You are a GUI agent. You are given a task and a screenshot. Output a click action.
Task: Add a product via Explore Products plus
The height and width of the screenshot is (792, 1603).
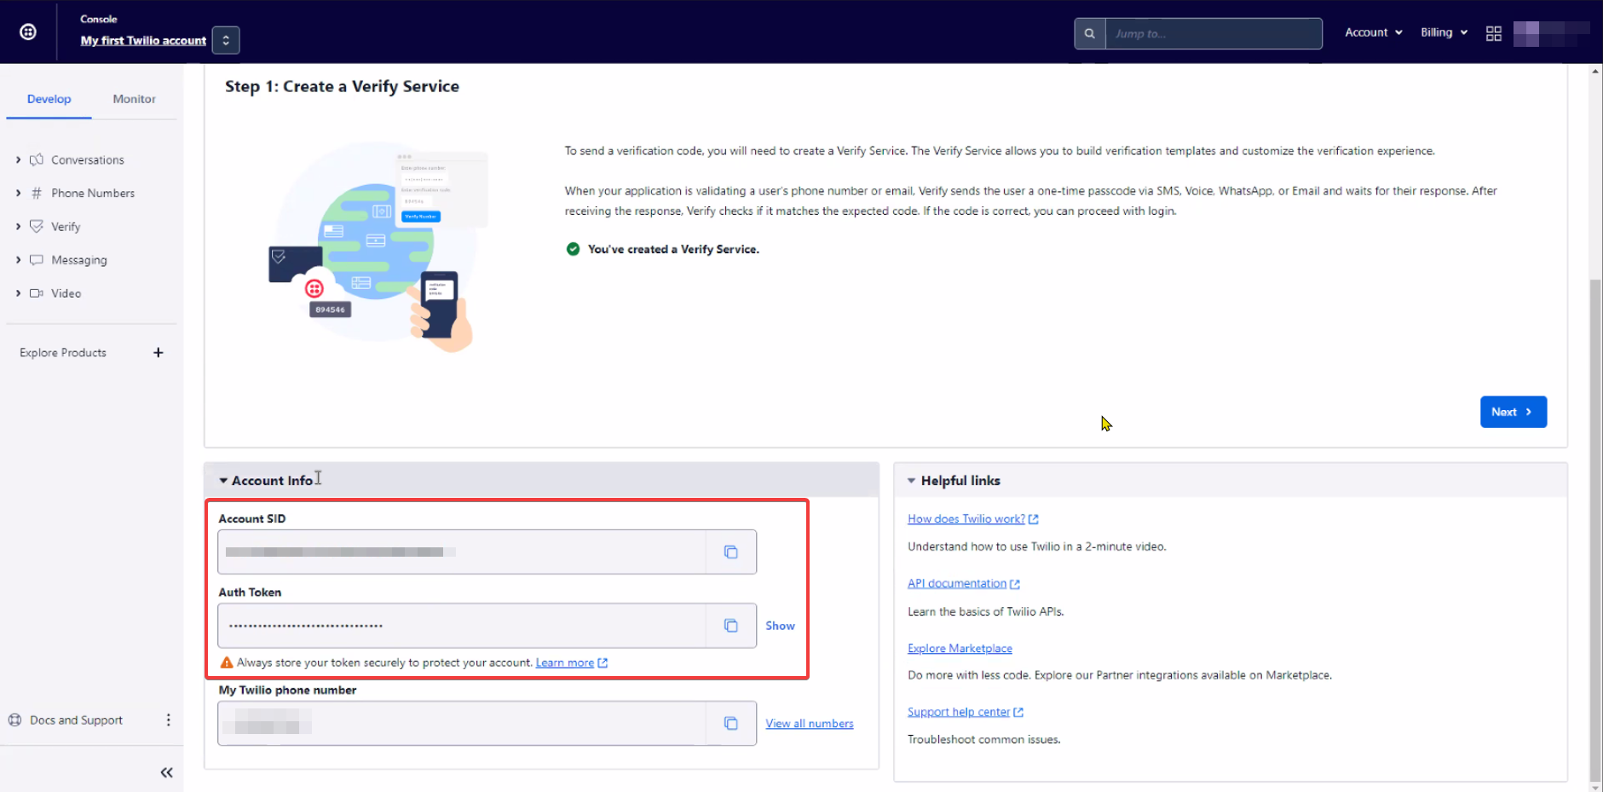point(158,353)
